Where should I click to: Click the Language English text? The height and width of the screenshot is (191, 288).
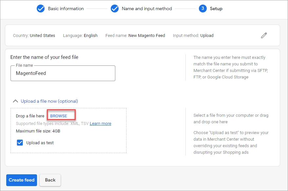pos(80,35)
